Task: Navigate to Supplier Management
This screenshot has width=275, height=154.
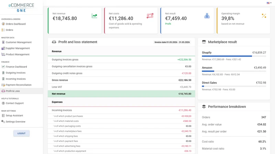Action: (18, 48)
